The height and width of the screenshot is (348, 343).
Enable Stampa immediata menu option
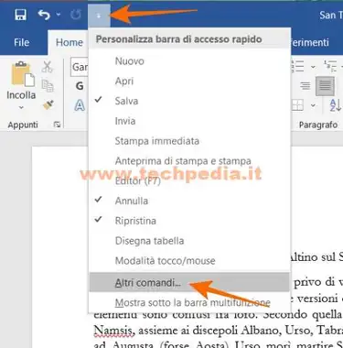(189, 141)
